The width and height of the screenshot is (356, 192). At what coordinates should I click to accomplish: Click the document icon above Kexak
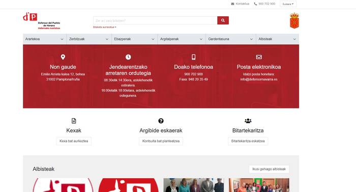(x=74, y=121)
